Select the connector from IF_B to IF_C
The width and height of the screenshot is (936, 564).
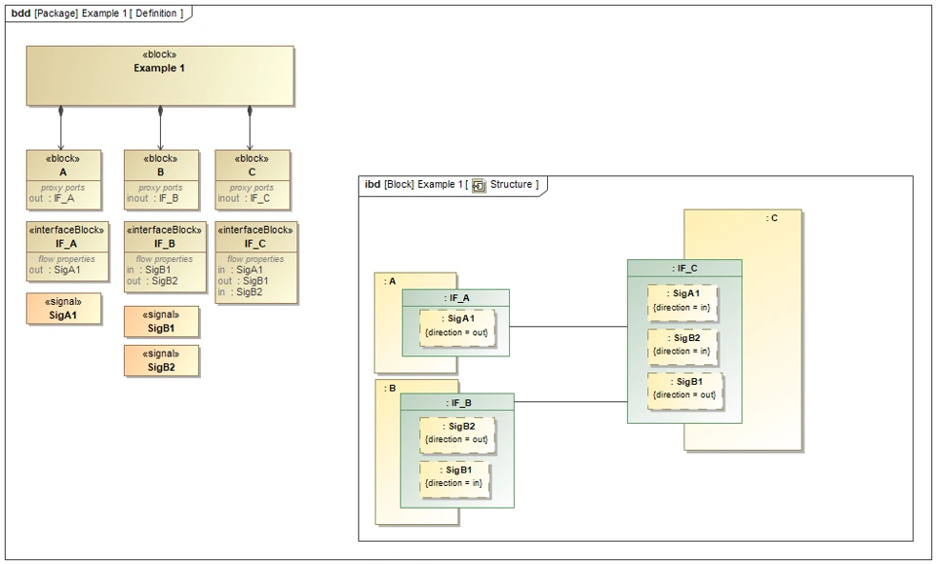(570, 402)
